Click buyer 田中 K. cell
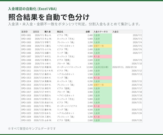 (x=48, y=85)
